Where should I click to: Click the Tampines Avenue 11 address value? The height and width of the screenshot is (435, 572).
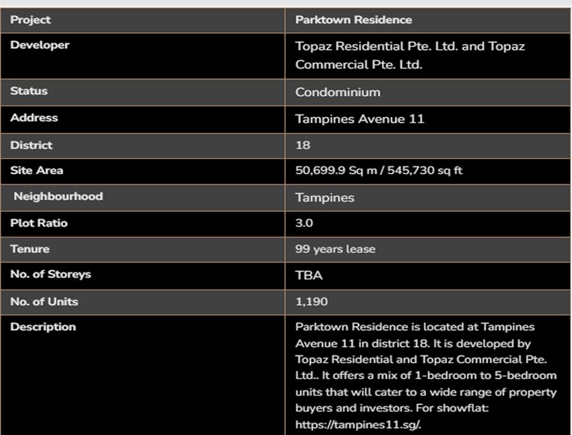click(x=359, y=119)
